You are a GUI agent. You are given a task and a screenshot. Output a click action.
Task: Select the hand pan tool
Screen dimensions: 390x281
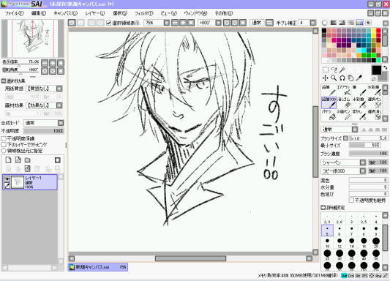[x=350, y=78]
